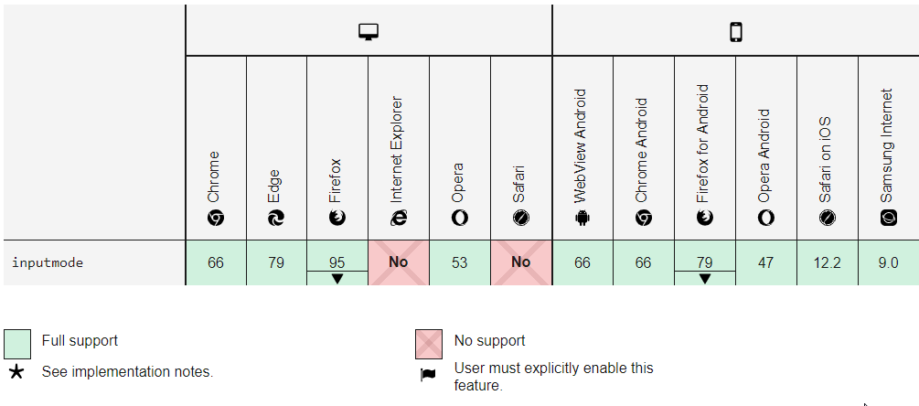
Task: Expand the Firefox 95 notes arrow
Action: 337,279
